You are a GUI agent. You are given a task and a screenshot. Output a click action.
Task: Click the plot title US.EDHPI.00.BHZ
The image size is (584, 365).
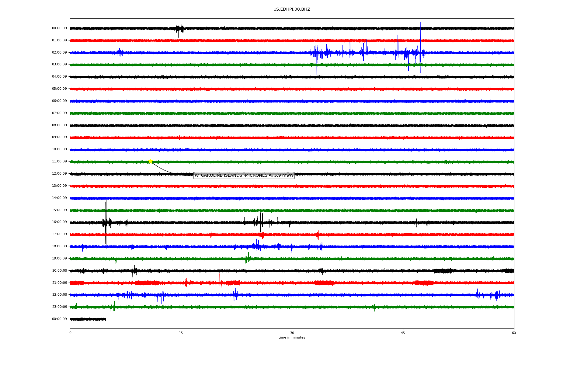[291, 9]
